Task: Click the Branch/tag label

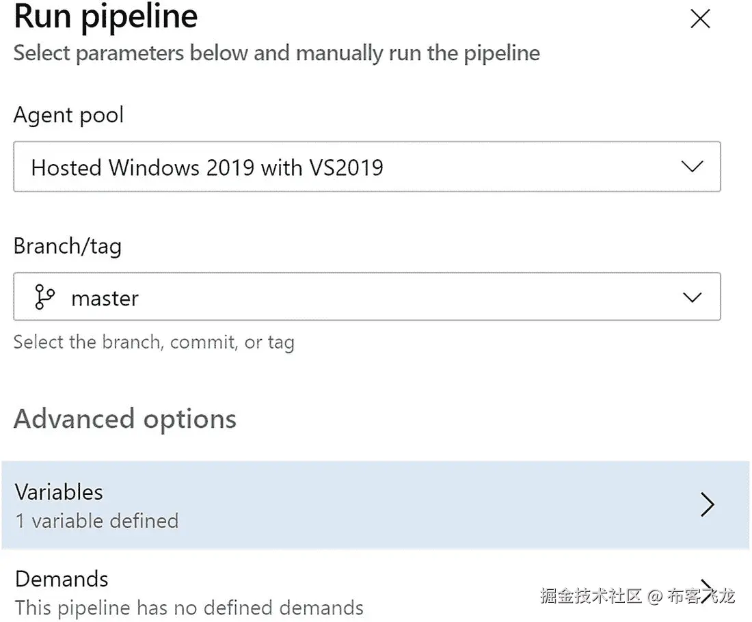Action: pos(67,246)
